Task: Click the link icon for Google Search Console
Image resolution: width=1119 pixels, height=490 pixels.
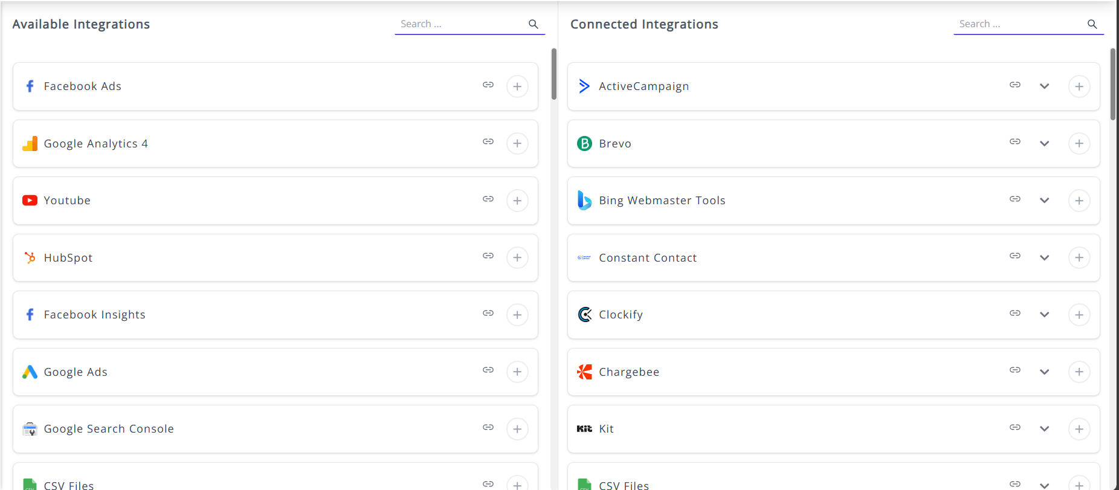Action: click(488, 427)
